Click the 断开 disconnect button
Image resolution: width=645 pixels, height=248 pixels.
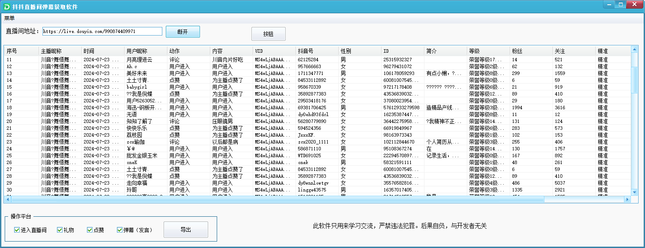(183, 32)
